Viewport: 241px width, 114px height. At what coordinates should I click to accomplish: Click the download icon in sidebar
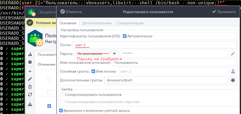30,104
